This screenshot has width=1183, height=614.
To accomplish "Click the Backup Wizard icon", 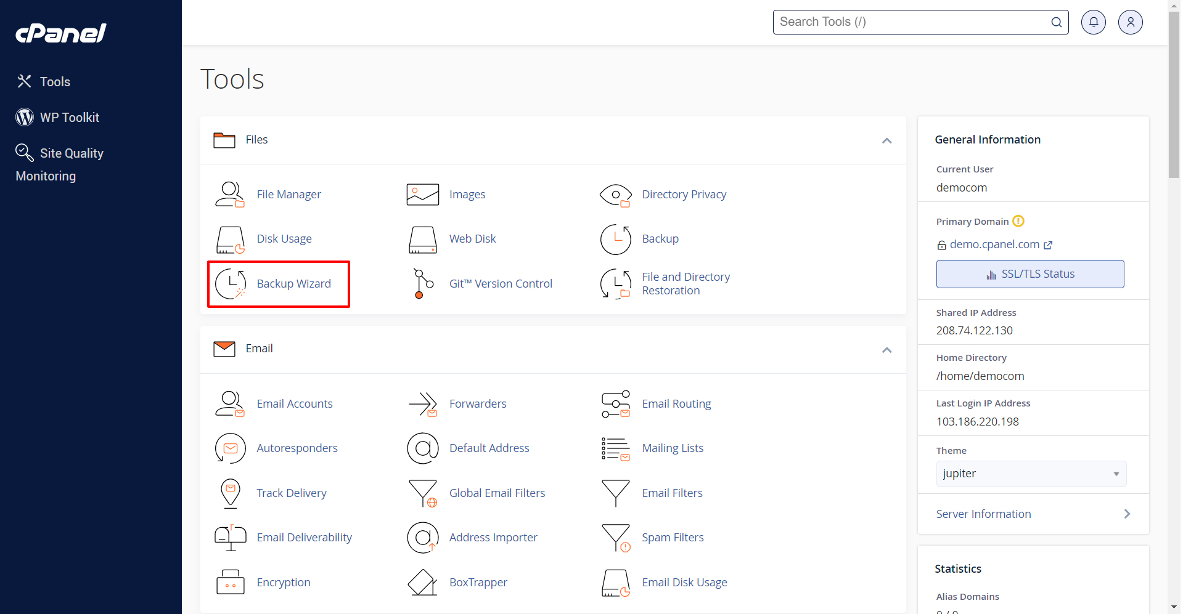I will click(230, 284).
